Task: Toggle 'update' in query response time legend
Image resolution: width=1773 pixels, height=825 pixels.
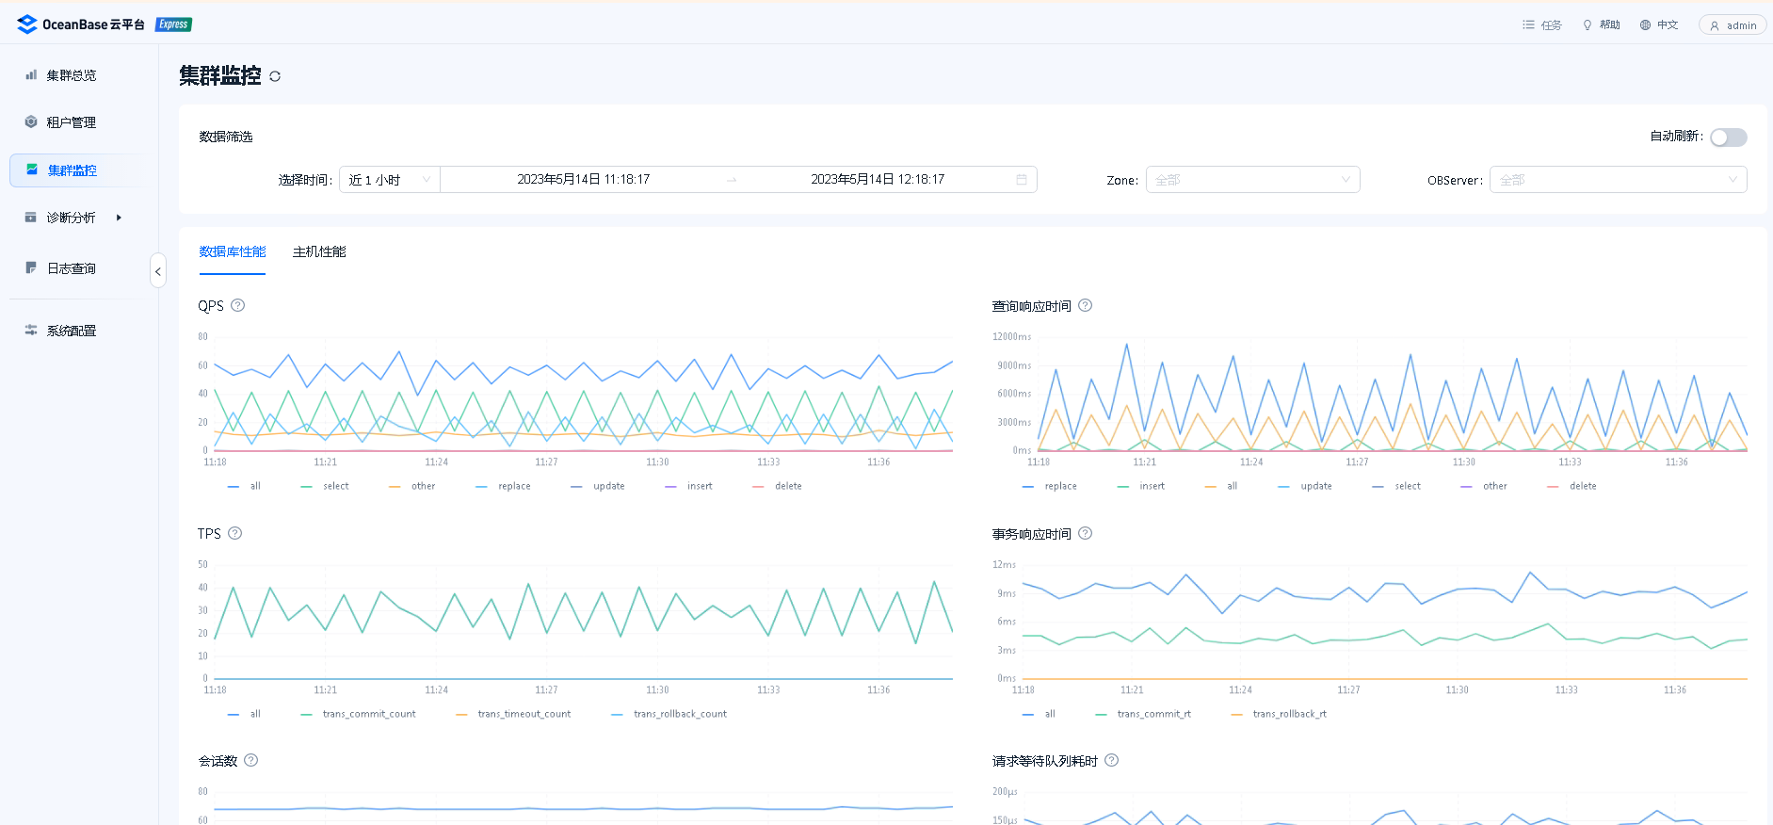Action: tap(1305, 486)
